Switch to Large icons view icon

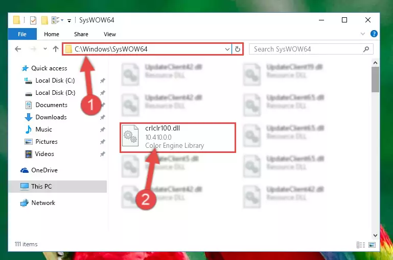coord(372,245)
